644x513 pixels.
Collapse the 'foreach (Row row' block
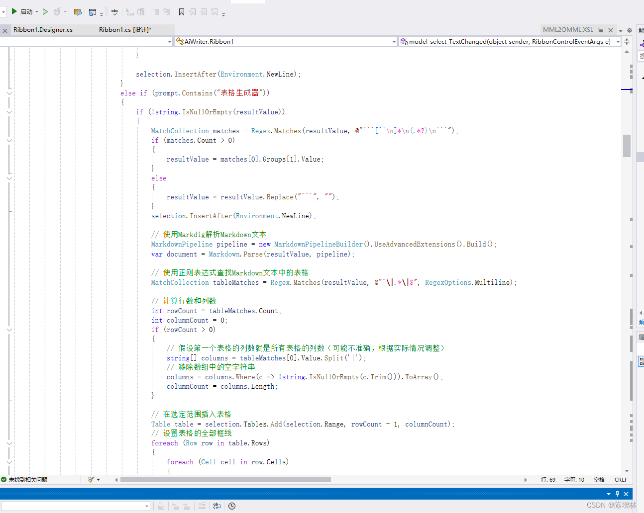(x=9, y=443)
